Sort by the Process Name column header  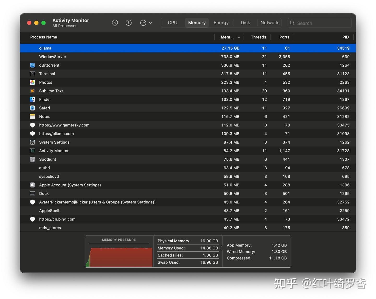[x=44, y=37]
